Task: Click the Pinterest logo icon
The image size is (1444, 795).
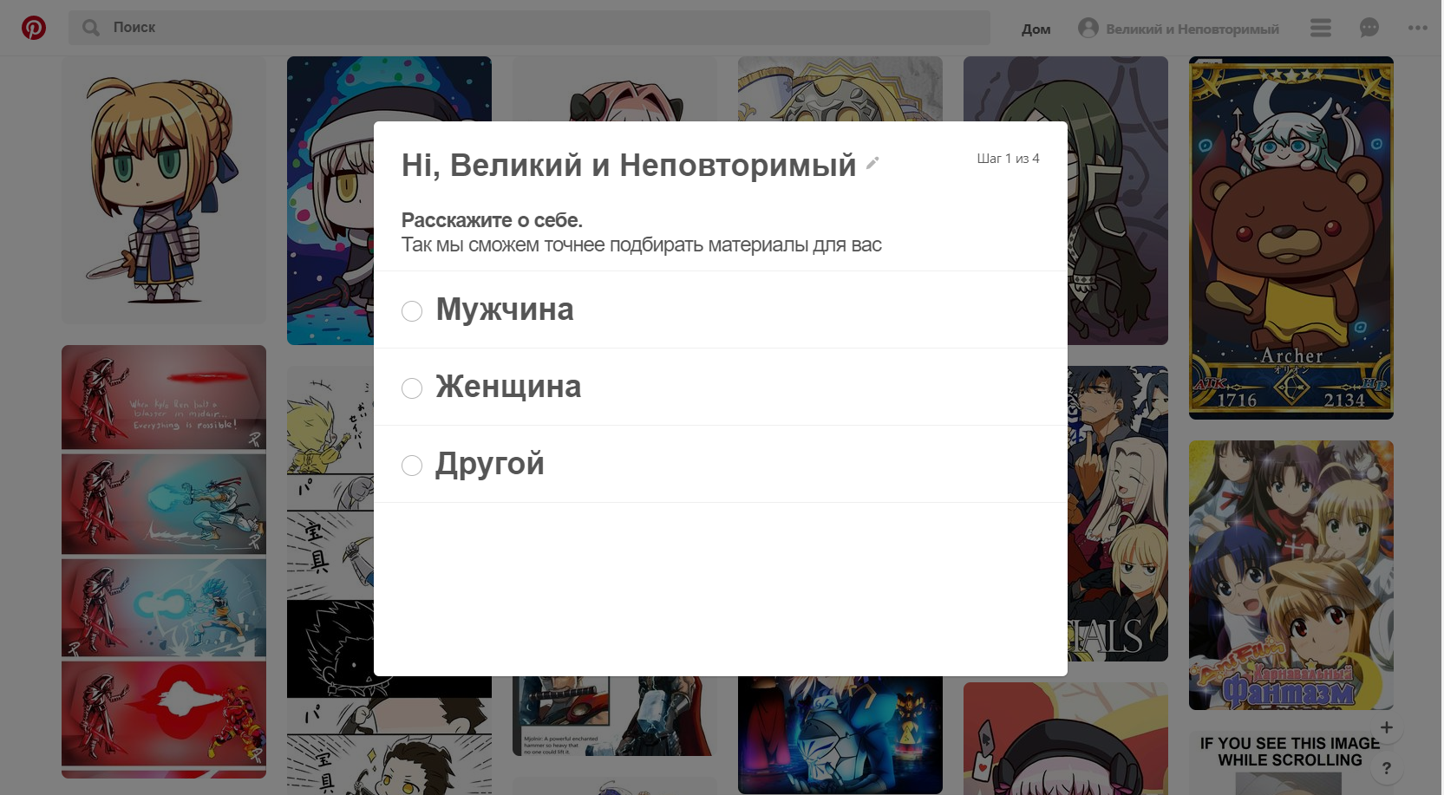Action: point(34,28)
